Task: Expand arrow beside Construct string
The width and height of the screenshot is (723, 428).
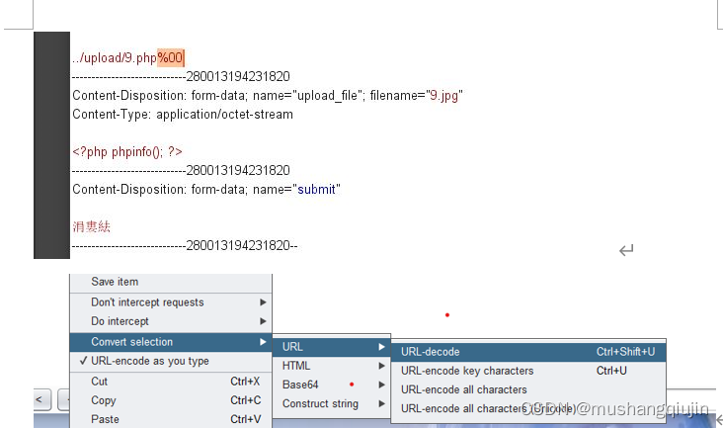Action: click(382, 404)
